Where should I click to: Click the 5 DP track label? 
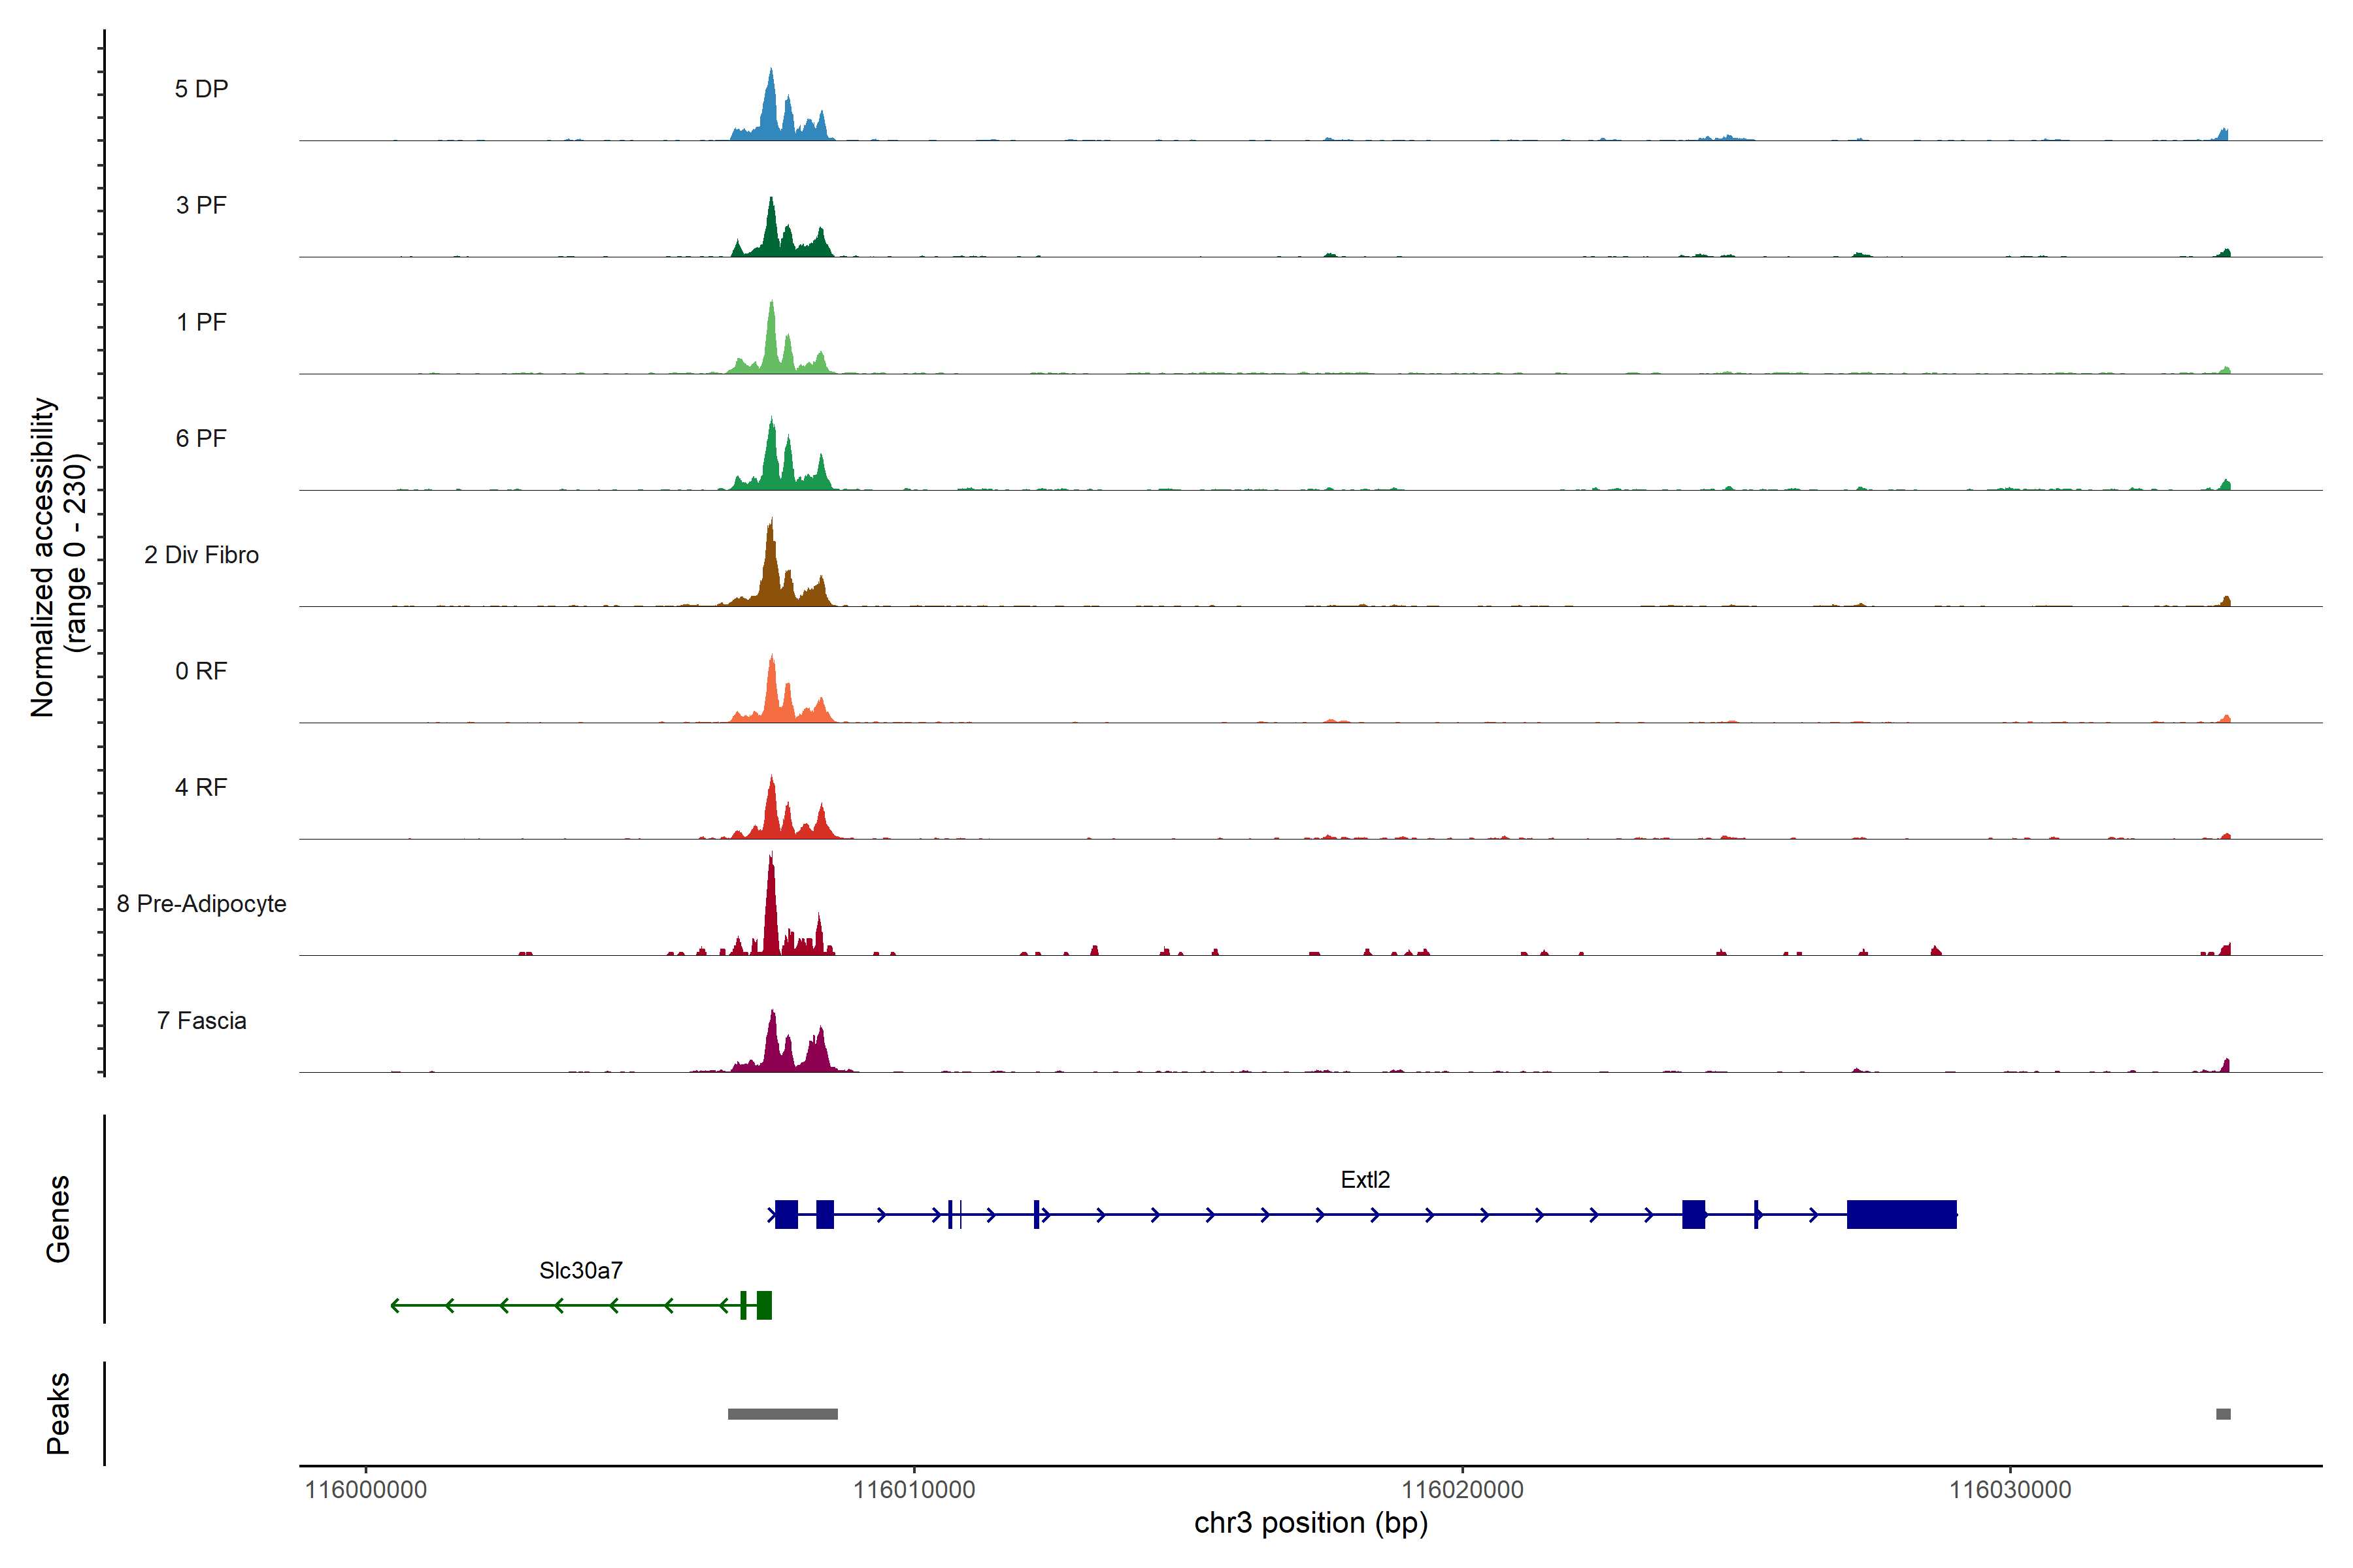pyautogui.click(x=201, y=89)
